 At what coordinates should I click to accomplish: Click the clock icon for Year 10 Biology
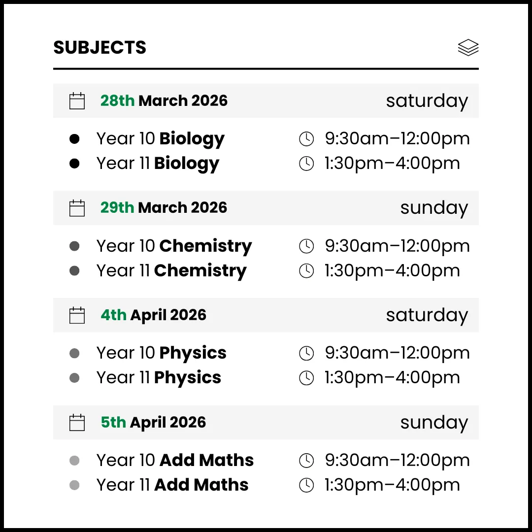306,139
